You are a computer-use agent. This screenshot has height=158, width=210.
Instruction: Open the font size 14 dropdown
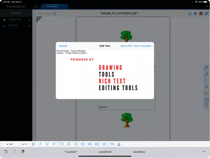pos(24,144)
